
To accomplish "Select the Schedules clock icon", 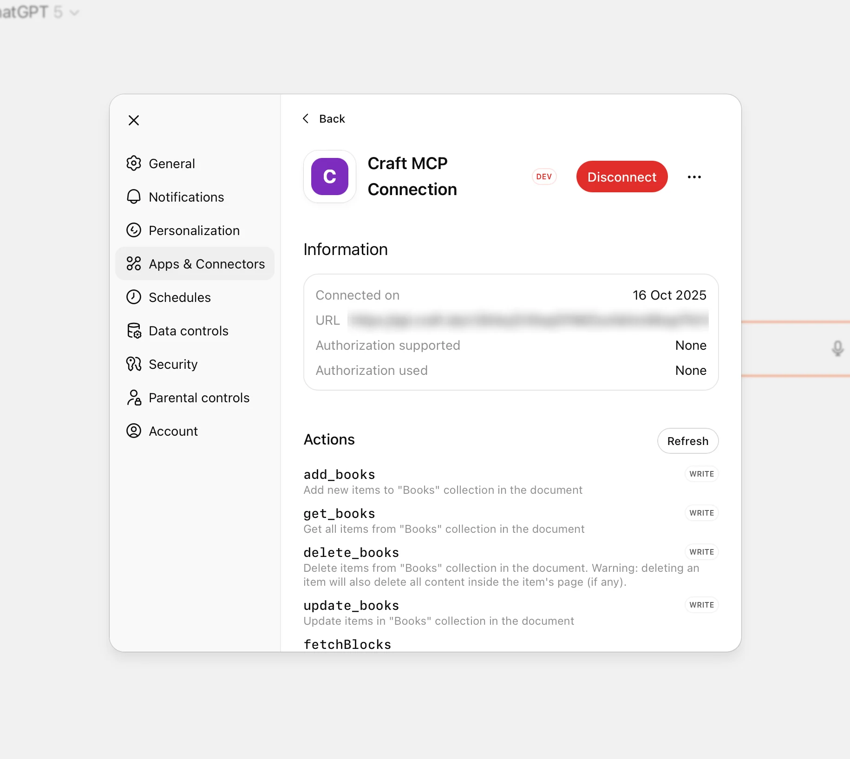I will click(134, 297).
